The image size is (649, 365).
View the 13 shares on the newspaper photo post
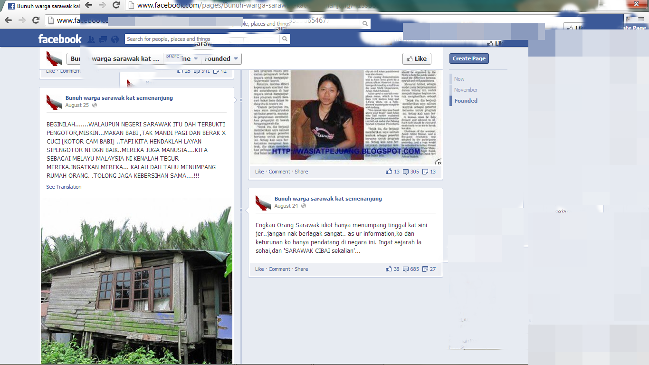pyautogui.click(x=429, y=172)
